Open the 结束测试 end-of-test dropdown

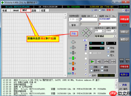[x=115, y=36]
